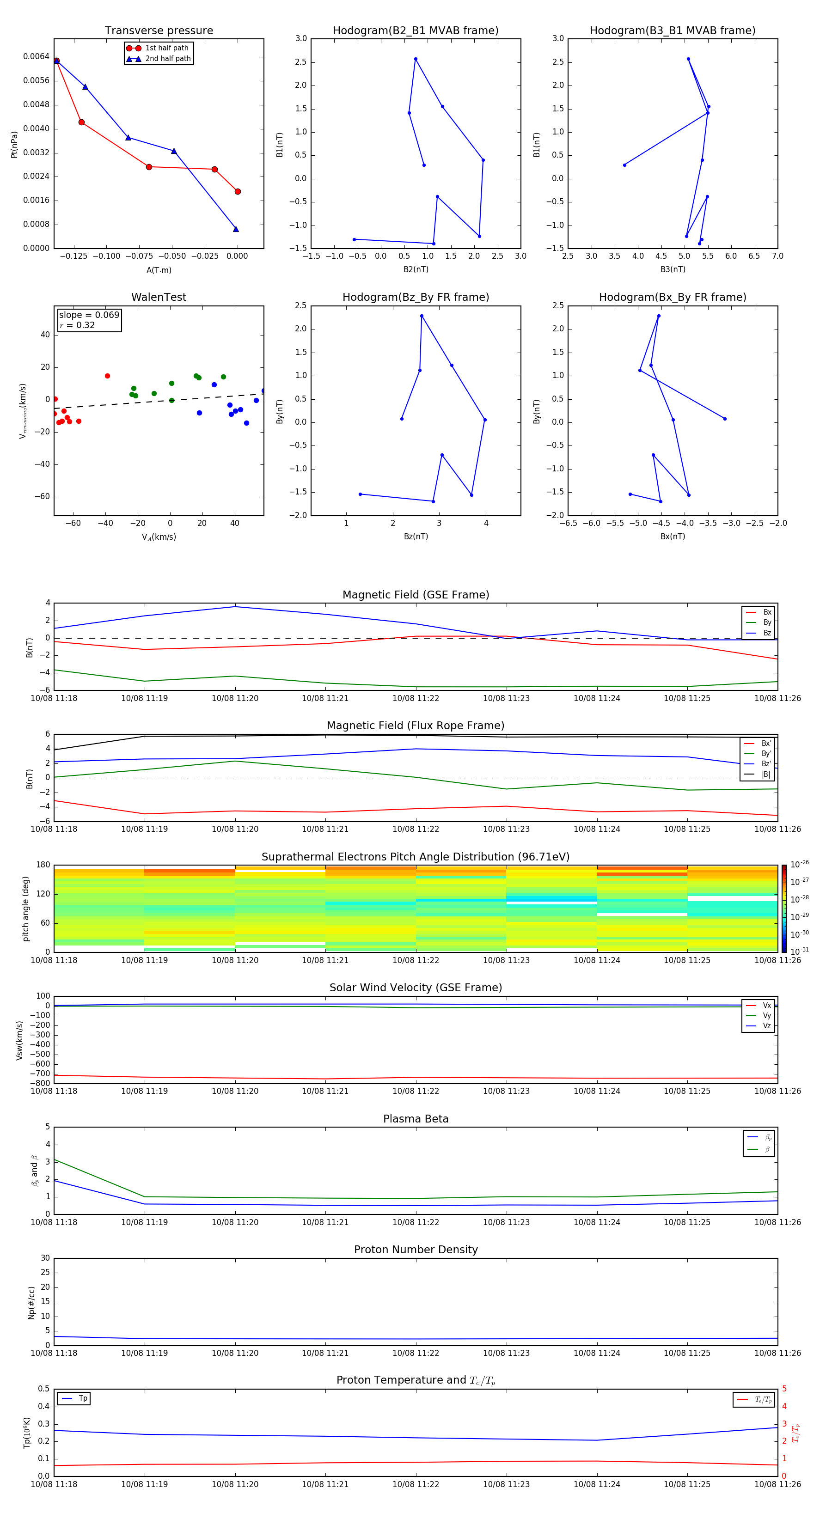This screenshot has width=832, height=1525.
Task: Click the "V_A(km/s)" x-axis label
Action: [x=159, y=537]
